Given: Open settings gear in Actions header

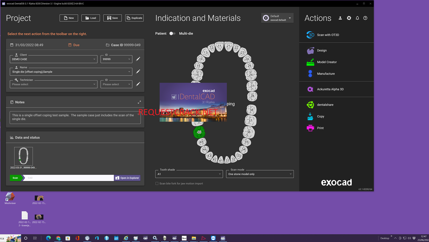Looking at the screenshot, I should coord(349,18).
